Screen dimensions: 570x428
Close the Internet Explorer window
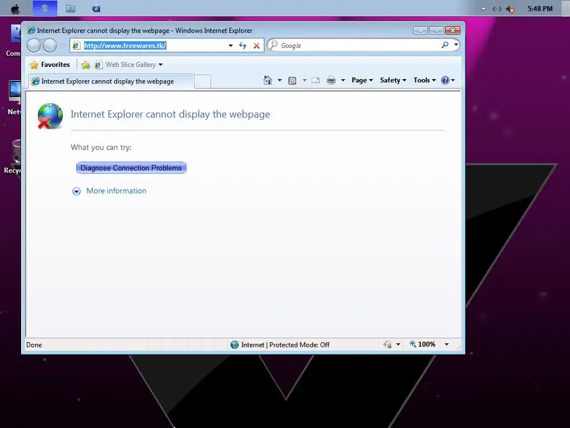coord(453,30)
